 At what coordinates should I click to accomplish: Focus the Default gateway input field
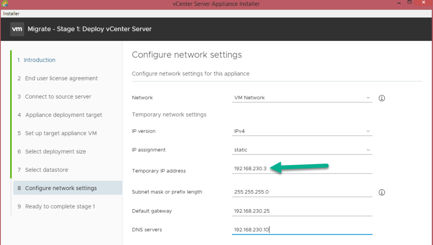coord(302,211)
